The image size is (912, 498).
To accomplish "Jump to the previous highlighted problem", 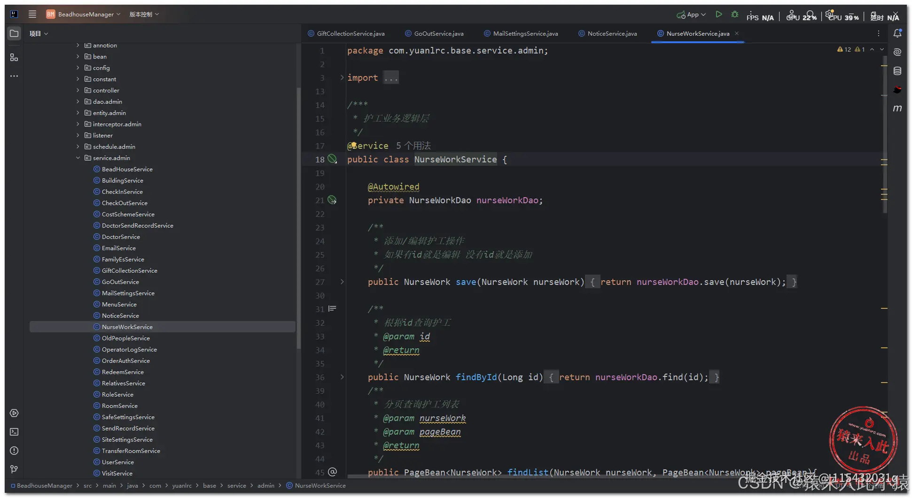I will tap(872, 49).
